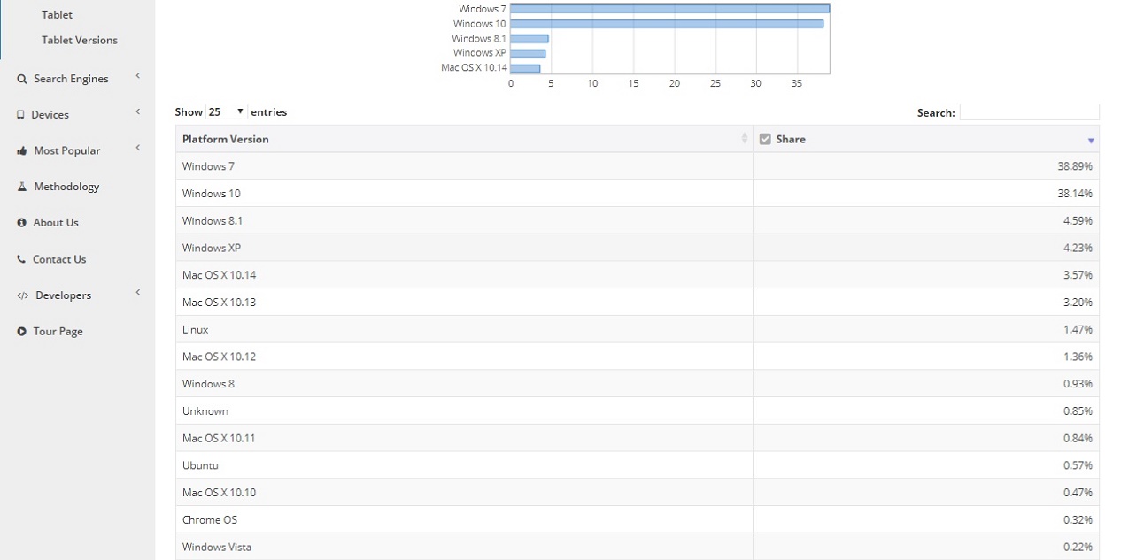This screenshot has height=560, width=1121.
Task: Go to the Methodology page
Action: tap(66, 187)
